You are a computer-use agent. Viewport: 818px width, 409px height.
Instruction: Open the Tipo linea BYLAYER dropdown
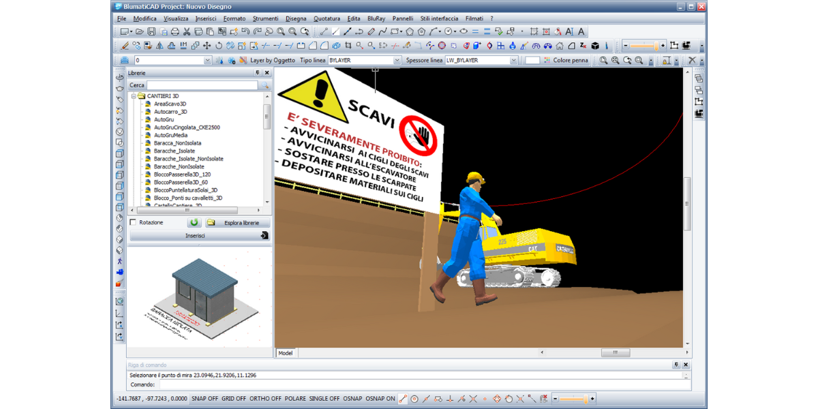point(397,61)
